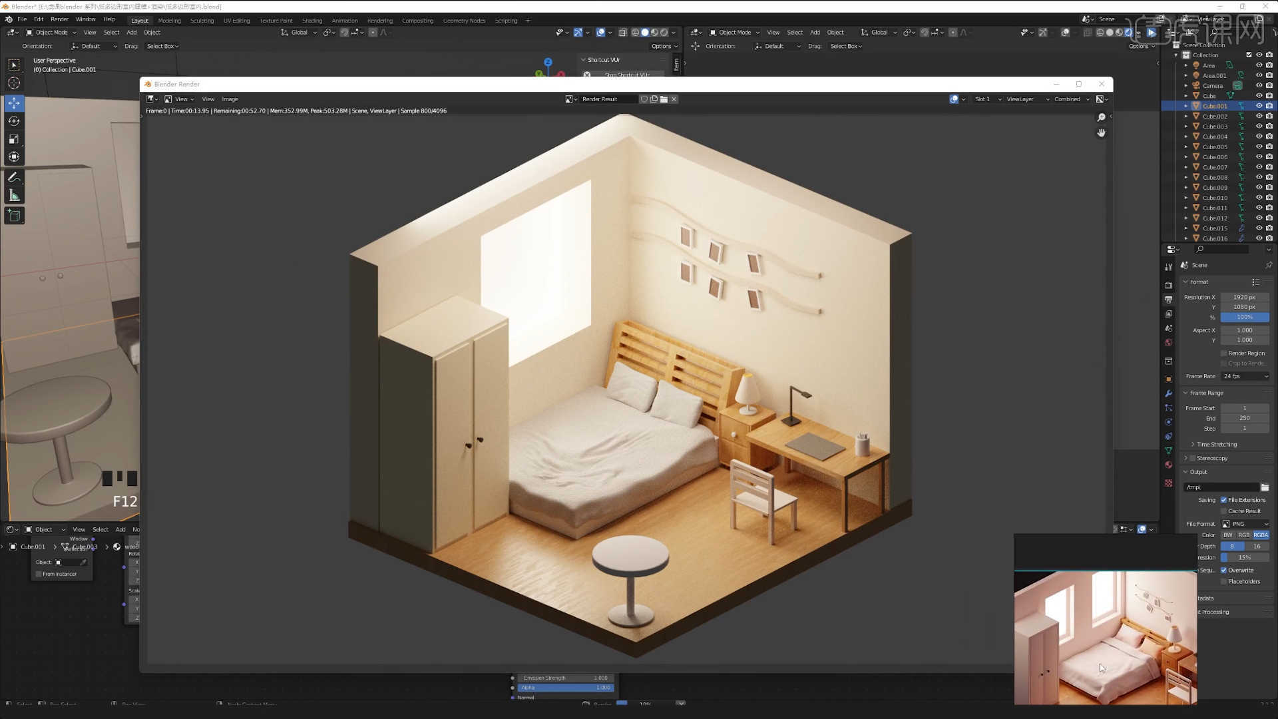Image resolution: width=1278 pixels, height=719 pixels.
Task: Unlink the Render Result image with X
Action: click(674, 99)
